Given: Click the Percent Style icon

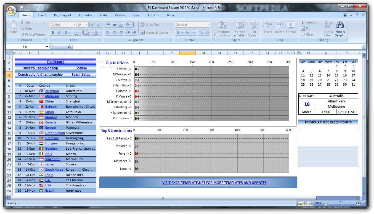Looking at the screenshot, I should 187,33.
